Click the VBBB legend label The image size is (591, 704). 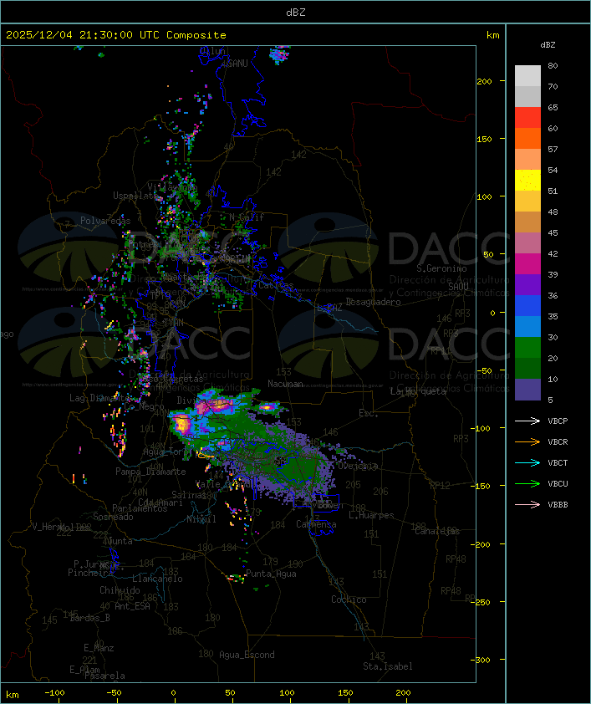click(x=558, y=505)
